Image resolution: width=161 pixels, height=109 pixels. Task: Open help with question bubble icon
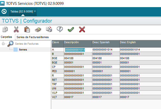tap(60, 29)
